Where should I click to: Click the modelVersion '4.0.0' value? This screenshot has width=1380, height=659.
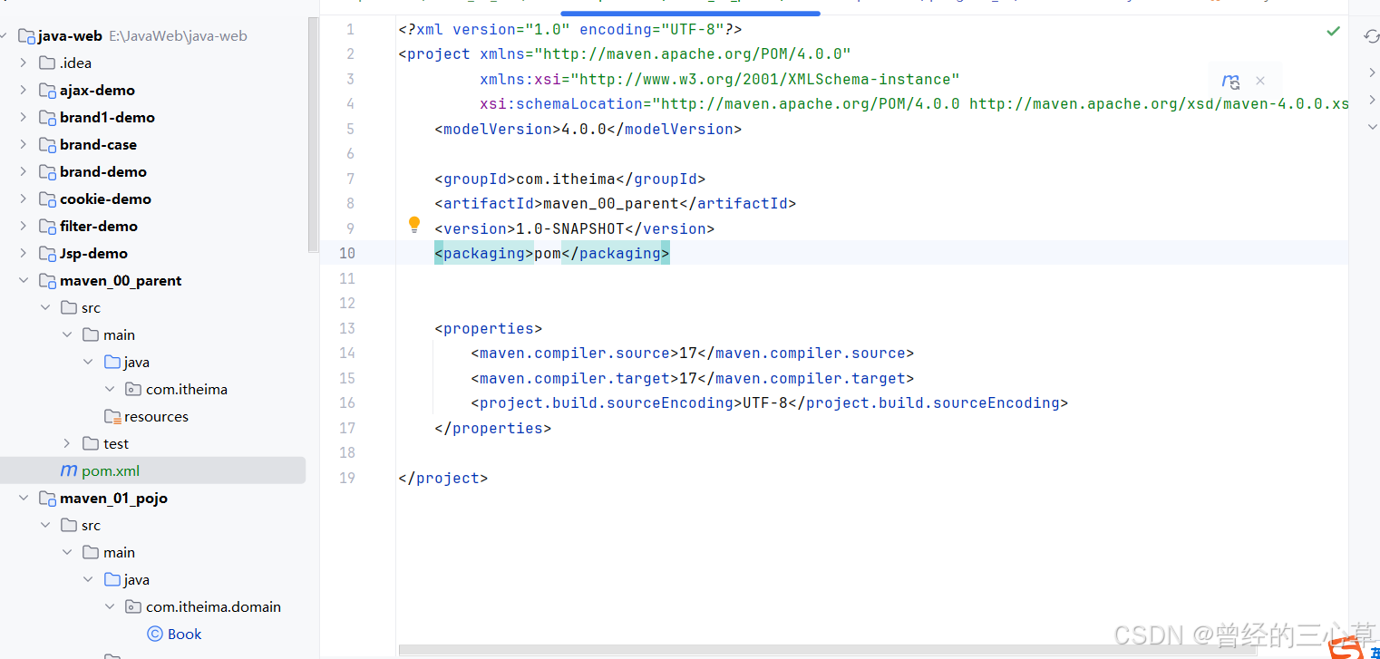tap(584, 129)
